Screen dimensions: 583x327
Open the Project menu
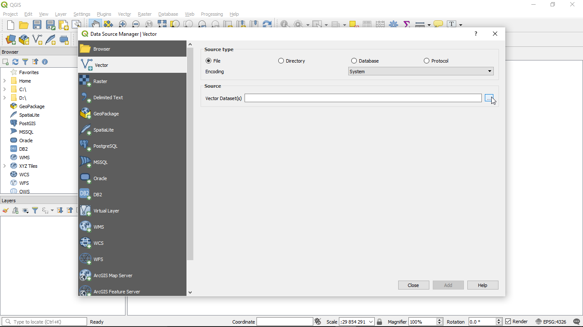(11, 14)
